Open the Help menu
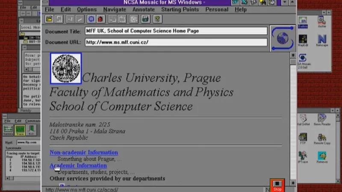 click(x=241, y=9)
